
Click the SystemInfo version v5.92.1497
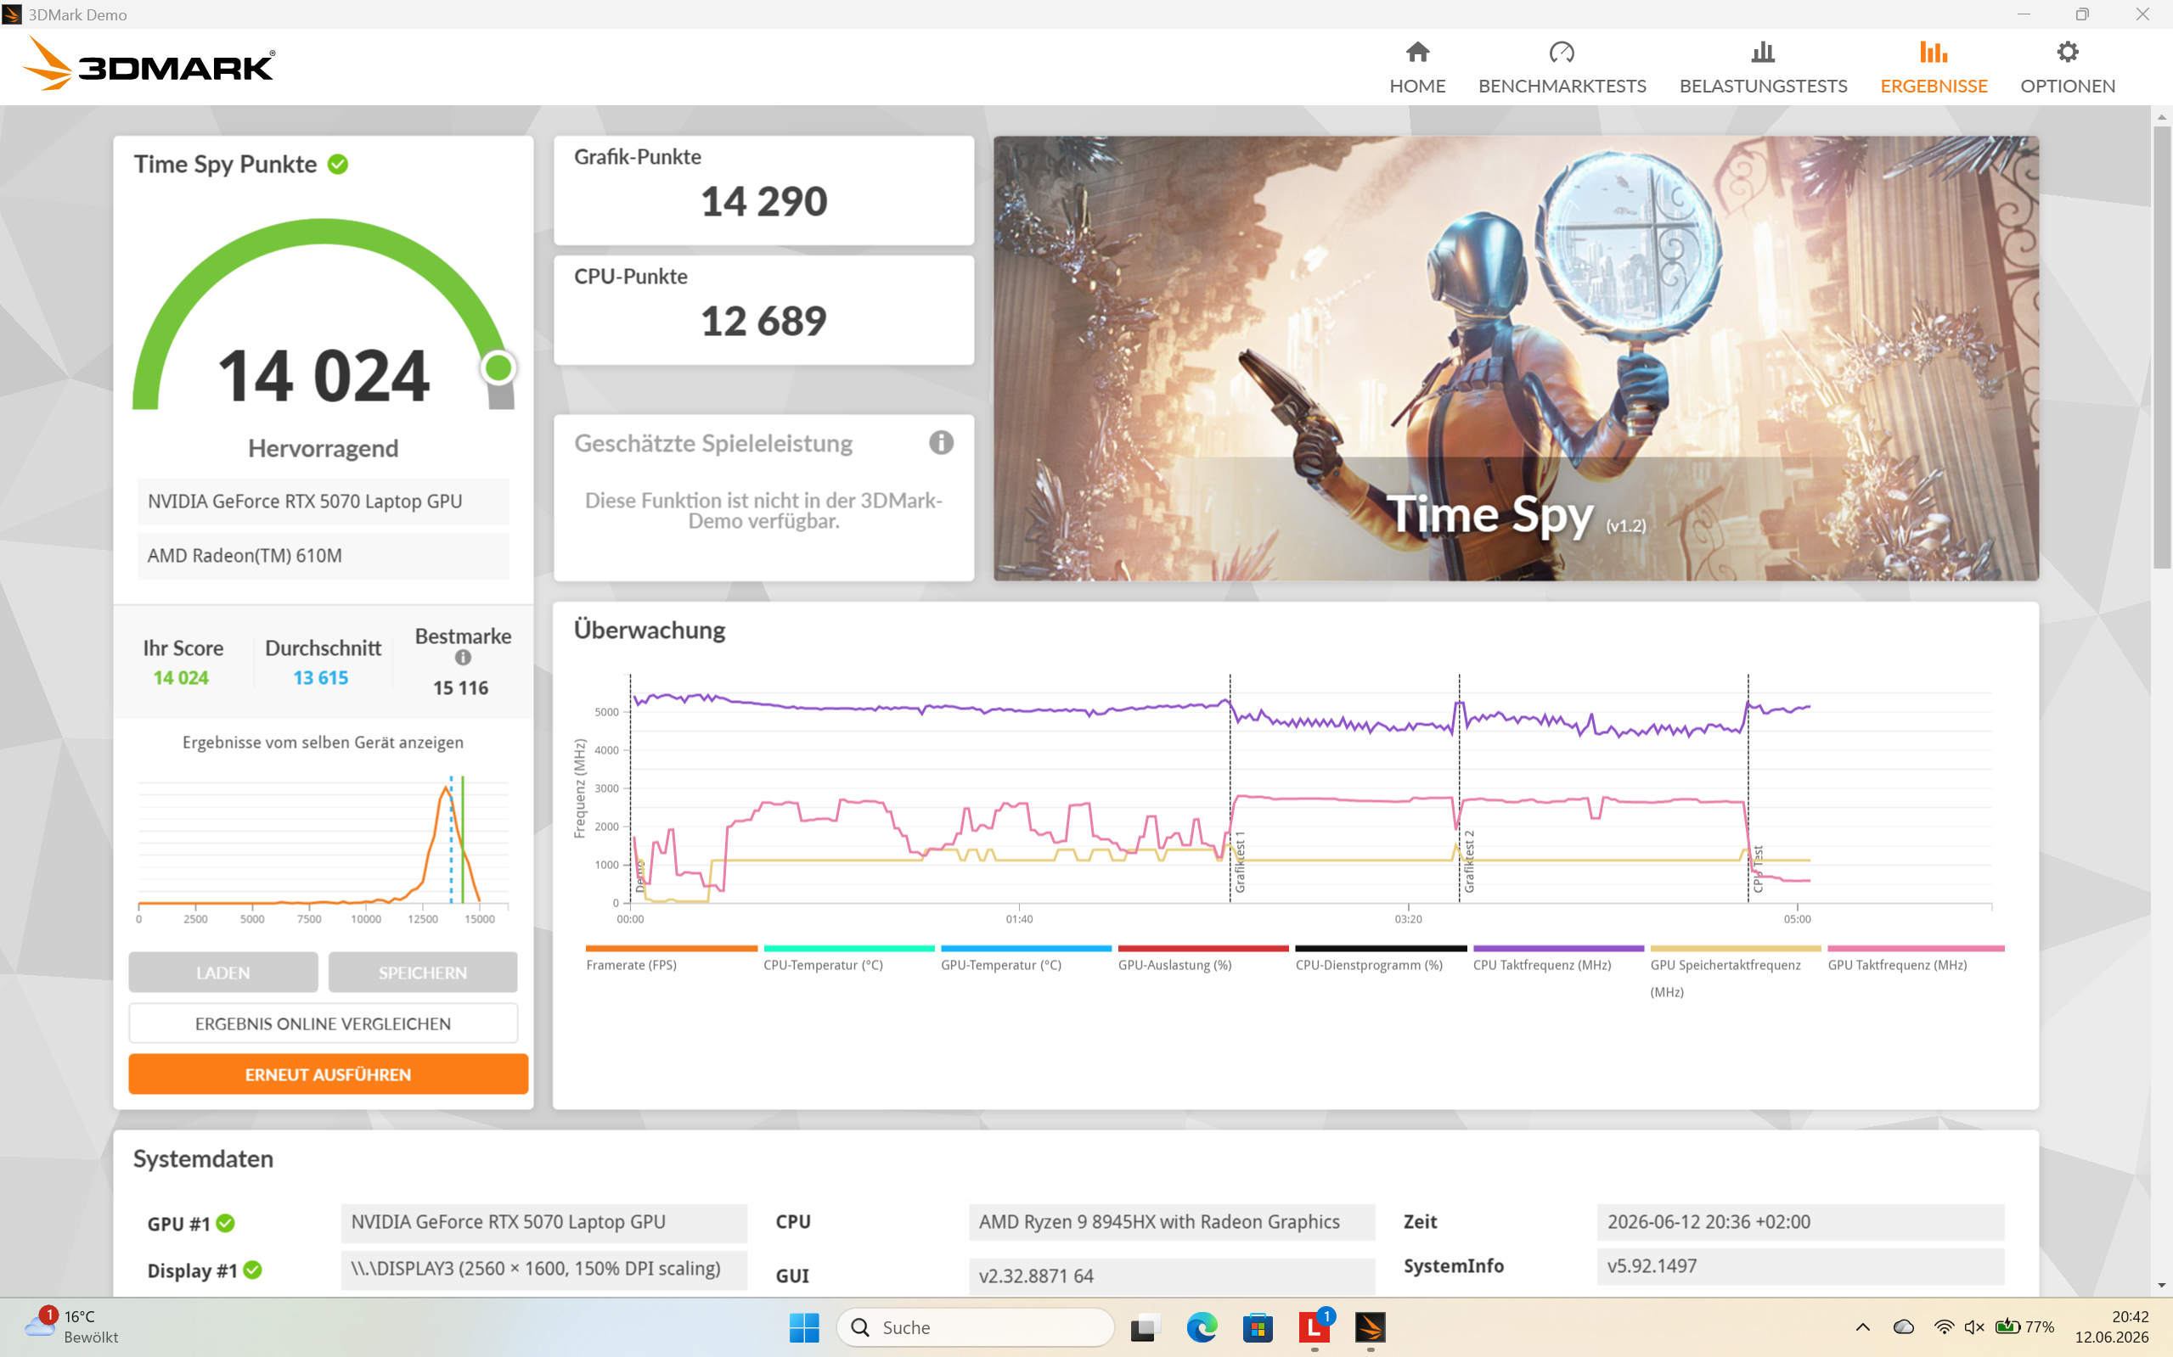point(1800,1265)
